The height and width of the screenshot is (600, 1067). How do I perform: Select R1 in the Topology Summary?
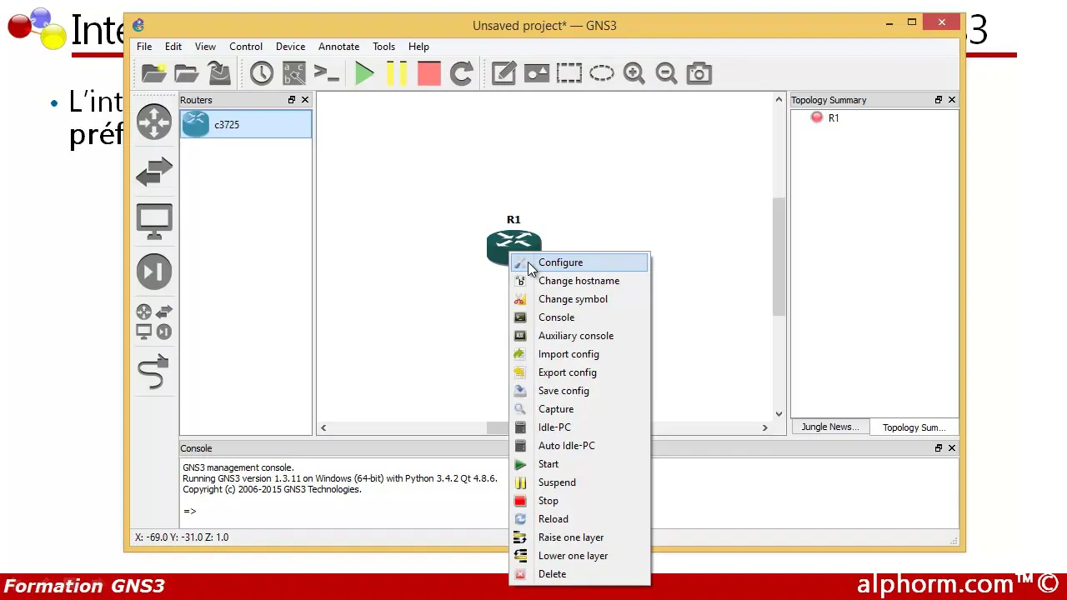coord(834,117)
